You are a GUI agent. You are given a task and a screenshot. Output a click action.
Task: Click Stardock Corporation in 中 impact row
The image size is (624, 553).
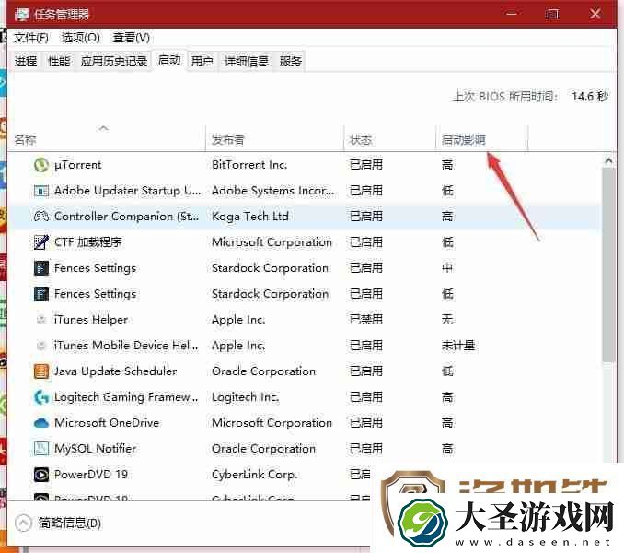271,268
